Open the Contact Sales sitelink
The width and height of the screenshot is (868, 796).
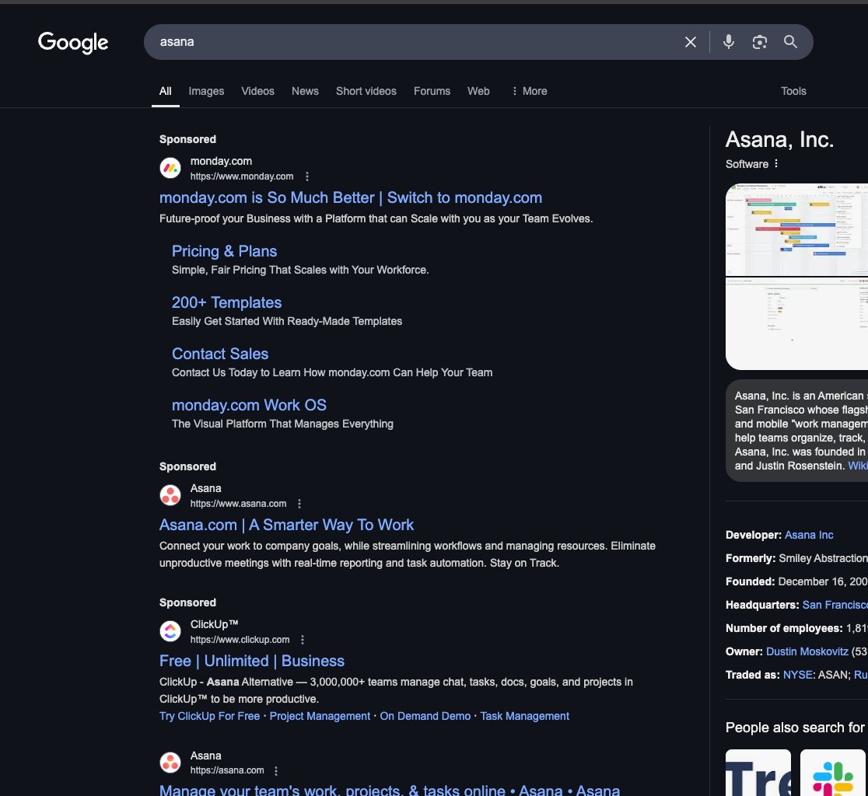pyautogui.click(x=220, y=354)
